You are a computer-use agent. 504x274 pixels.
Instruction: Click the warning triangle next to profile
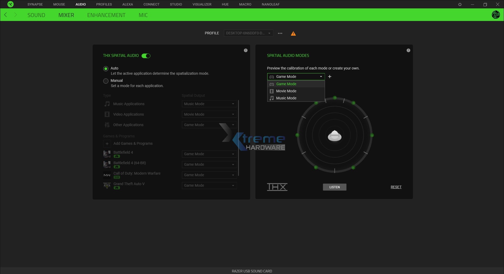click(x=293, y=33)
